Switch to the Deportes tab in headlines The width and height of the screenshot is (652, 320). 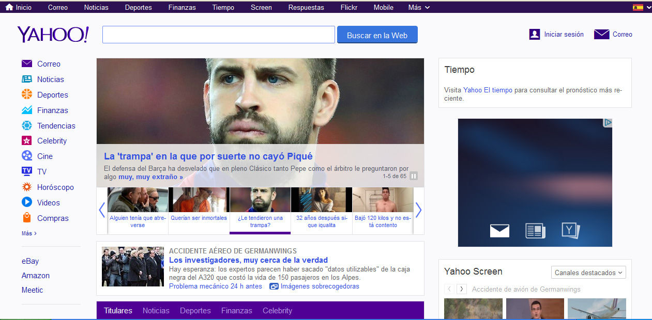tap(195, 311)
